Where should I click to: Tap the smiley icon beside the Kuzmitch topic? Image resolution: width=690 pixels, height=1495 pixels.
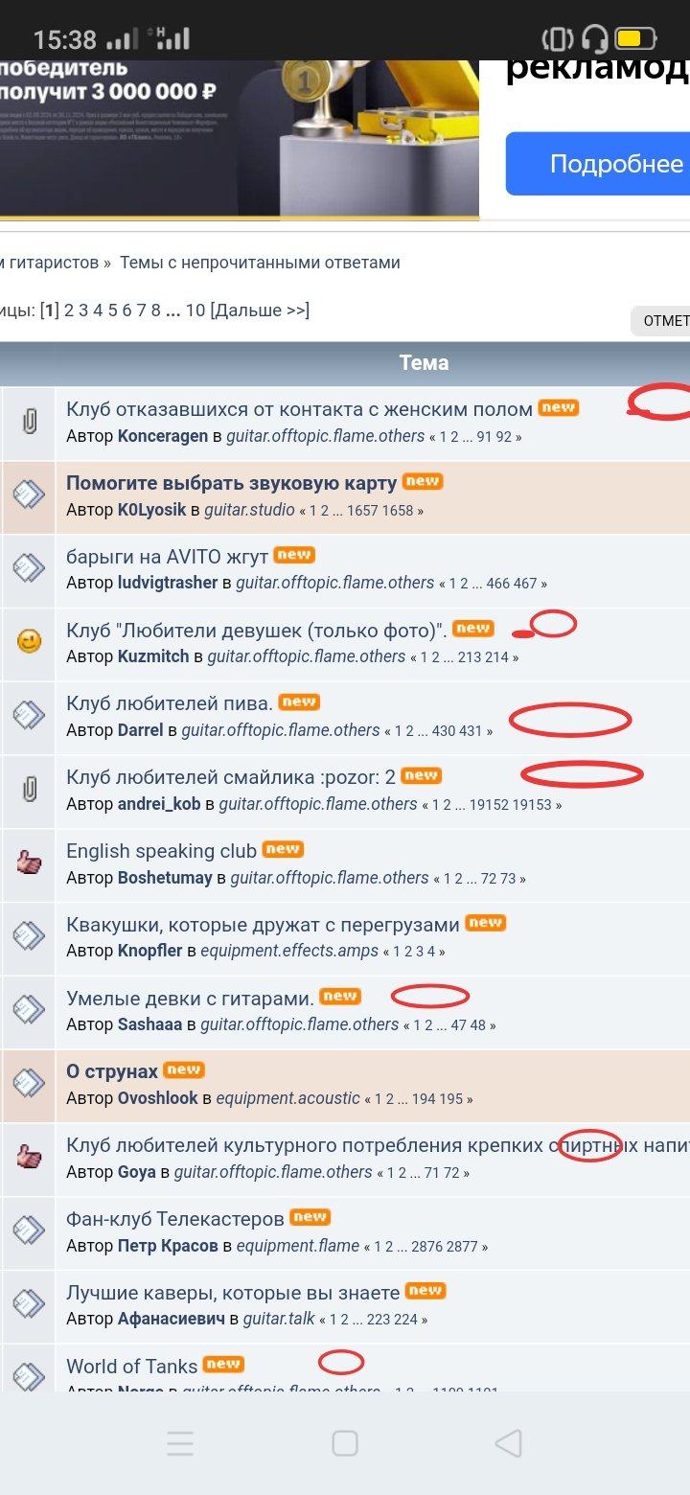(x=30, y=642)
